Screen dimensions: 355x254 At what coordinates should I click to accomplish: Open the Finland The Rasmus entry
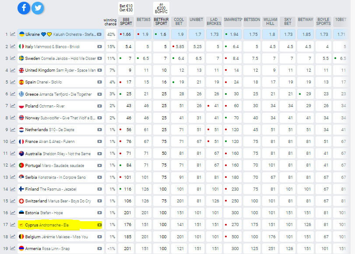[x=61, y=189]
